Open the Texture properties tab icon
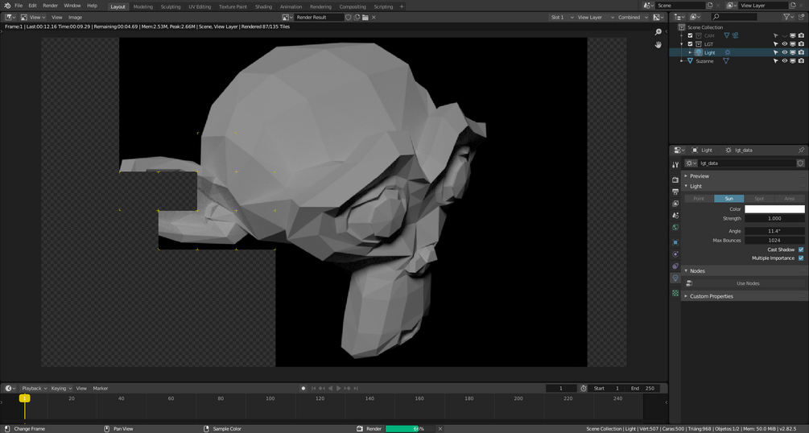Image resolution: width=809 pixels, height=433 pixels. [675, 293]
